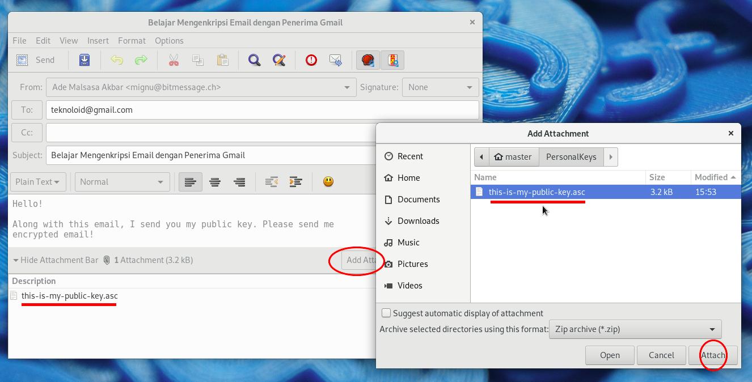Image resolution: width=752 pixels, height=382 pixels.
Task: Click the Prioritize Message exclamation icon
Action: click(311, 60)
